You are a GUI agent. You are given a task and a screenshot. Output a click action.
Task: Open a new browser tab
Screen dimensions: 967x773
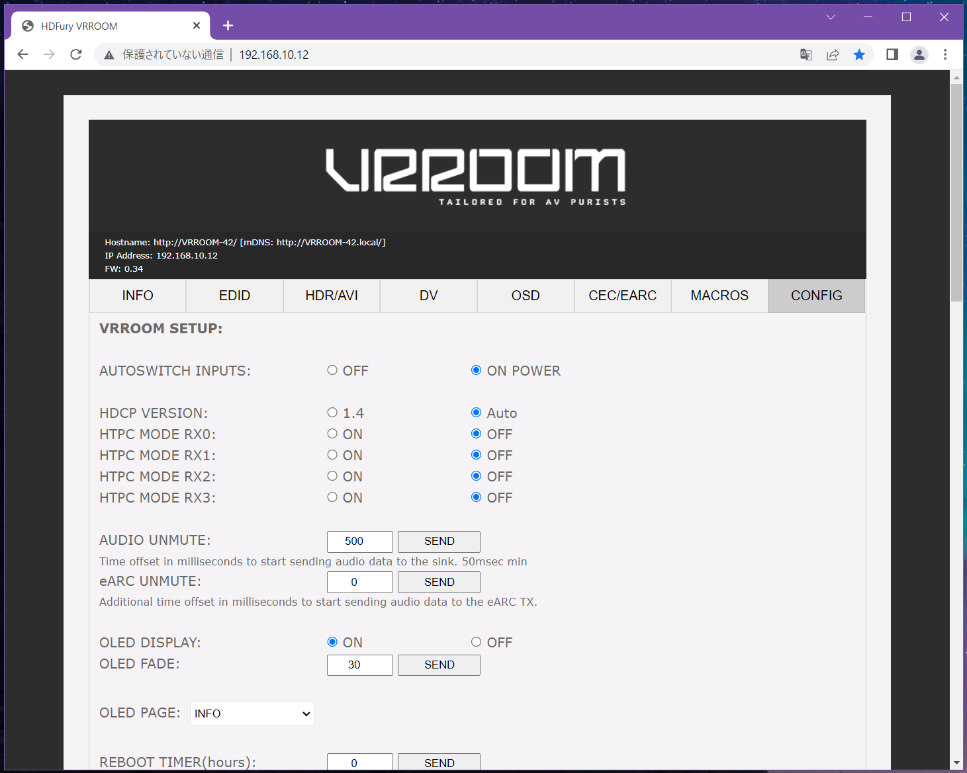click(x=228, y=25)
